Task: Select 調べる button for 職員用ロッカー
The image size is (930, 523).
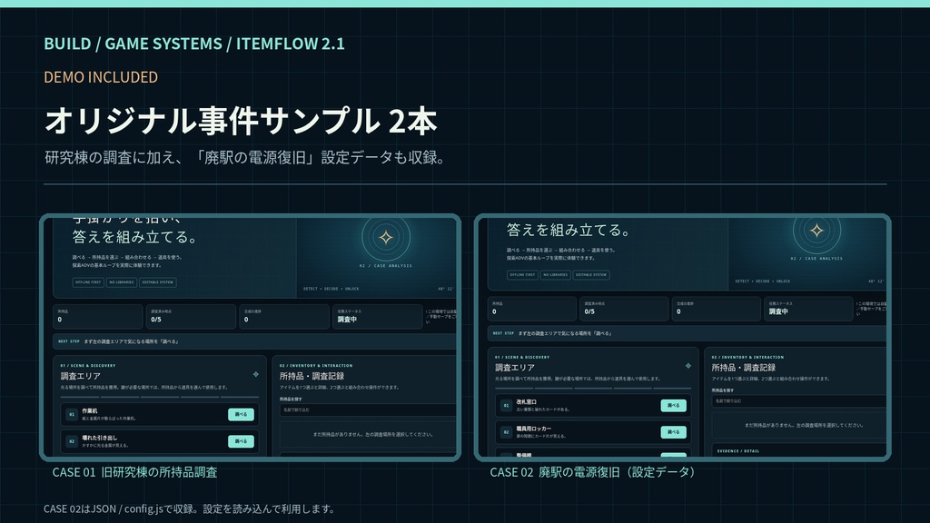Action: click(673, 432)
